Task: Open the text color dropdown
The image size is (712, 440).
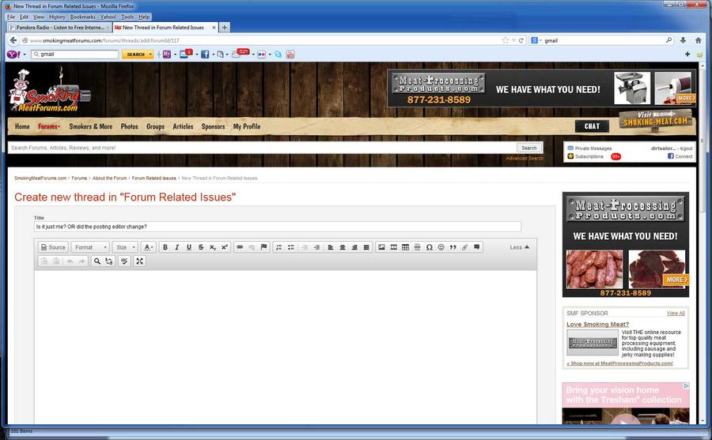Action: 148,247
